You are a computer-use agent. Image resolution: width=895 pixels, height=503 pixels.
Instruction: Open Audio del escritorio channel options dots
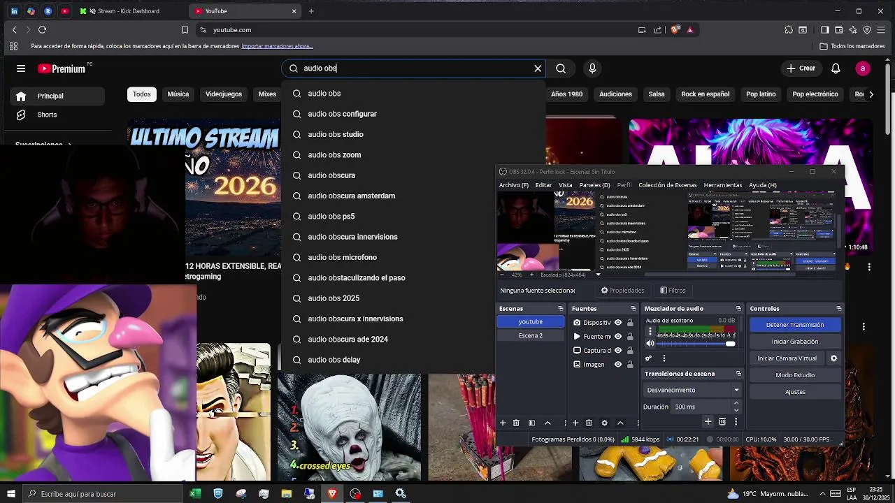(x=650, y=332)
